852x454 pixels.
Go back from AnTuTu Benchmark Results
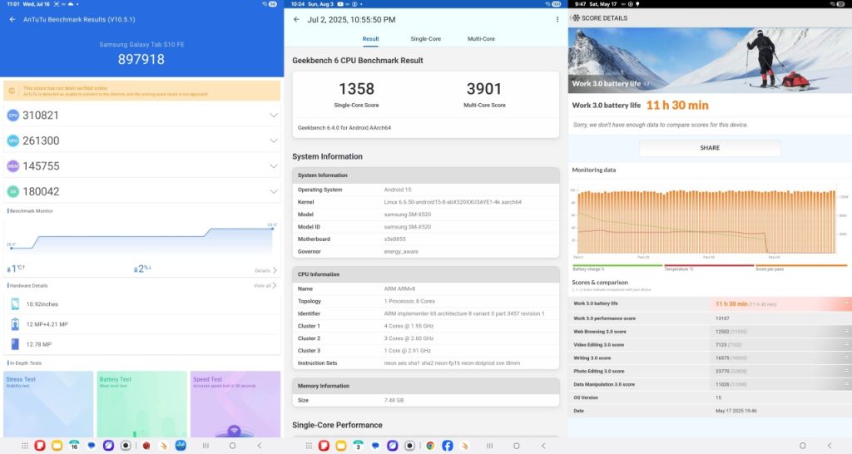[x=12, y=20]
